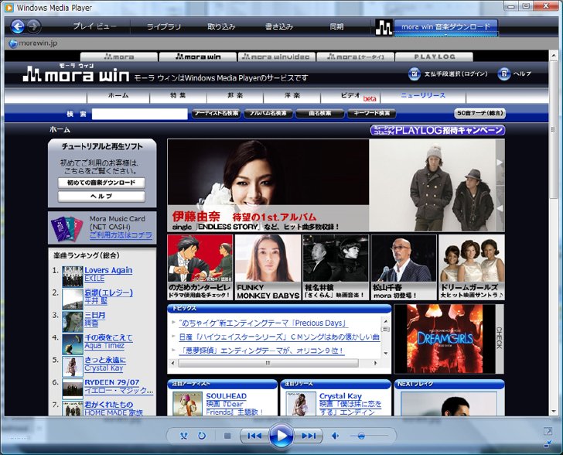Viewport: 563px width, 455px height.
Task: Open the プレイ ビュー tab
Action: [95, 26]
